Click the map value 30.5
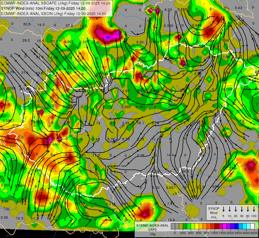Screen dimensions: 259x238 pyautogui.click(x=27, y=24)
